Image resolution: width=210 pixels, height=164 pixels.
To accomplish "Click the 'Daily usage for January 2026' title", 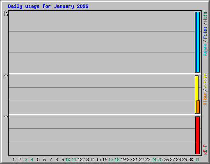I will point(48,6).
